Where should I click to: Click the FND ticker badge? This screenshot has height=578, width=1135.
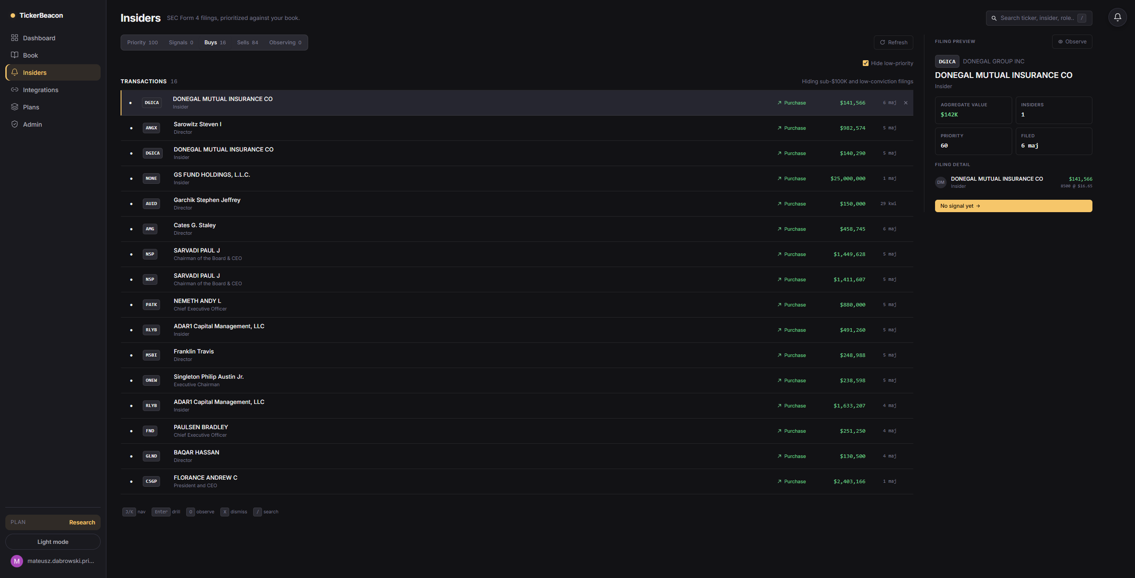(x=150, y=431)
